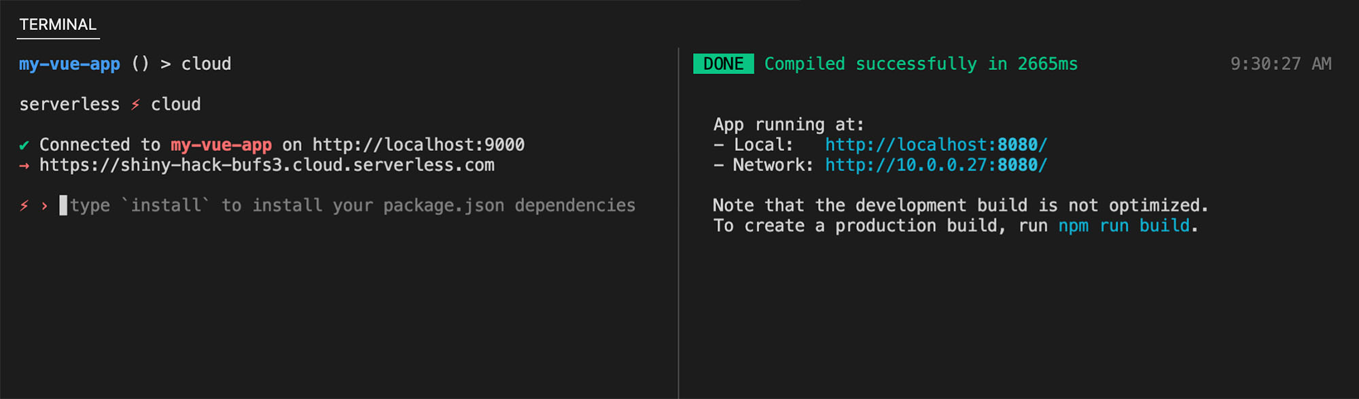This screenshot has height=399, width=1359.
Task: Open the shiny-hack-bufs3.cloud.serverless.com URL
Action: click(x=266, y=165)
